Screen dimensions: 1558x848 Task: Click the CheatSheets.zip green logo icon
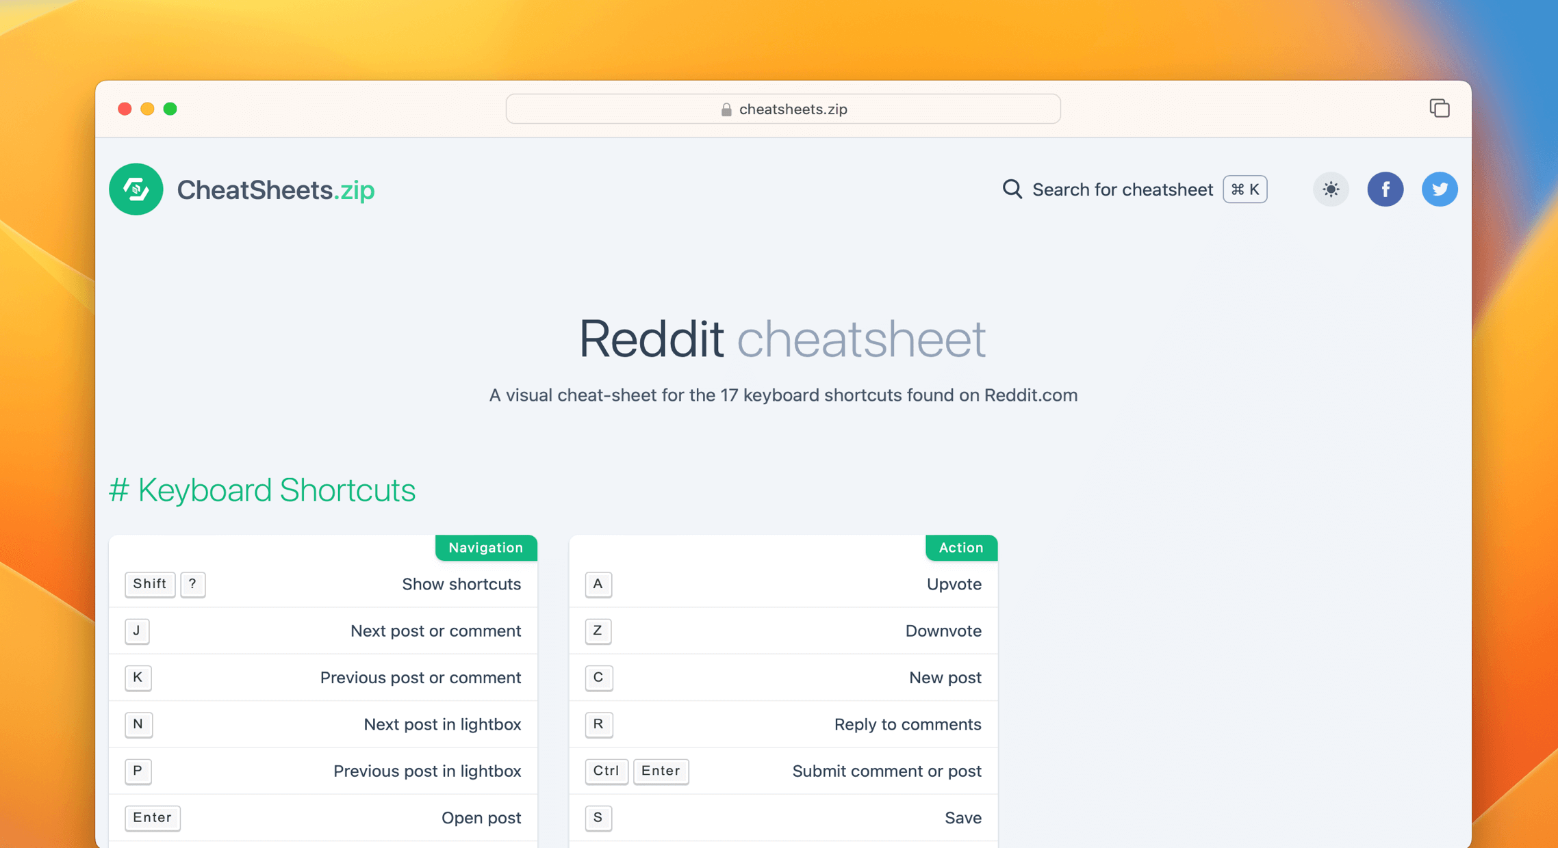coord(136,189)
